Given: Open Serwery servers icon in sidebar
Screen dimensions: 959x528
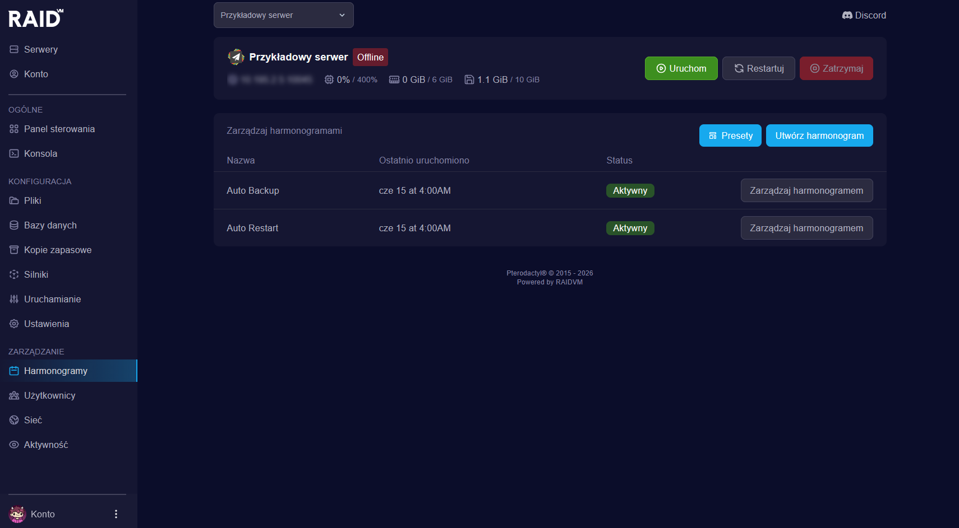Looking at the screenshot, I should [x=14, y=49].
